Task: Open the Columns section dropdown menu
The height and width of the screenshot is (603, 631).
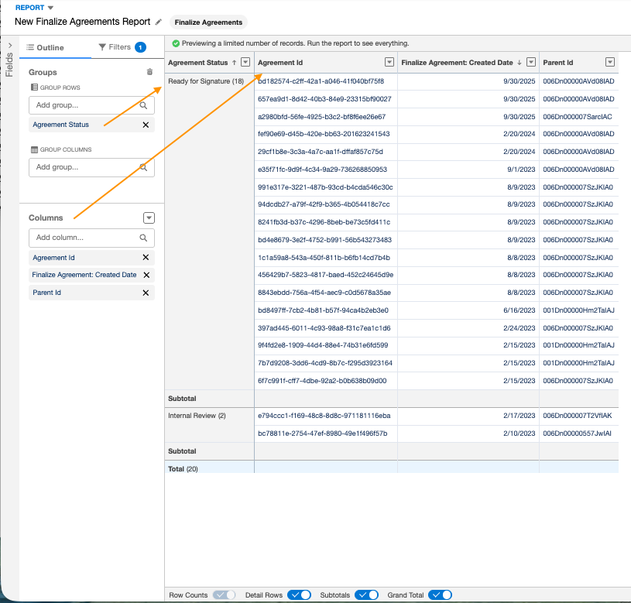Action: pos(149,218)
